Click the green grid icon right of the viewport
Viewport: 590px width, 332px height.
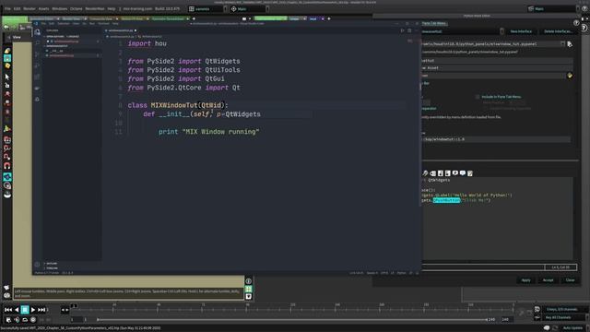(x=249, y=289)
